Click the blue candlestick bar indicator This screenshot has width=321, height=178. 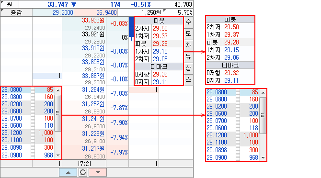[x=131, y=27]
